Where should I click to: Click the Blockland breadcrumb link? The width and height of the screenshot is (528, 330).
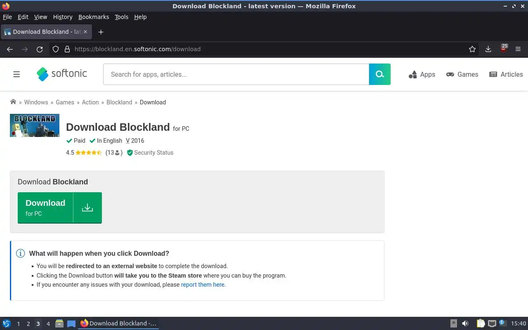click(119, 102)
